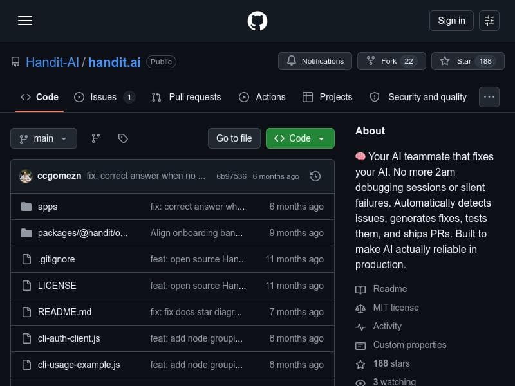This screenshot has height=386, width=515.
Task: Open the tags icon
Action: point(123,138)
